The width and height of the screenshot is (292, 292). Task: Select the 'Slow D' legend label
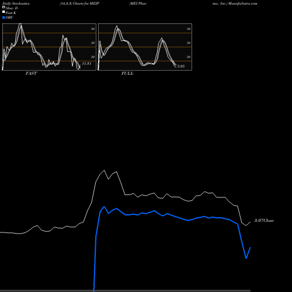coord(12,8)
